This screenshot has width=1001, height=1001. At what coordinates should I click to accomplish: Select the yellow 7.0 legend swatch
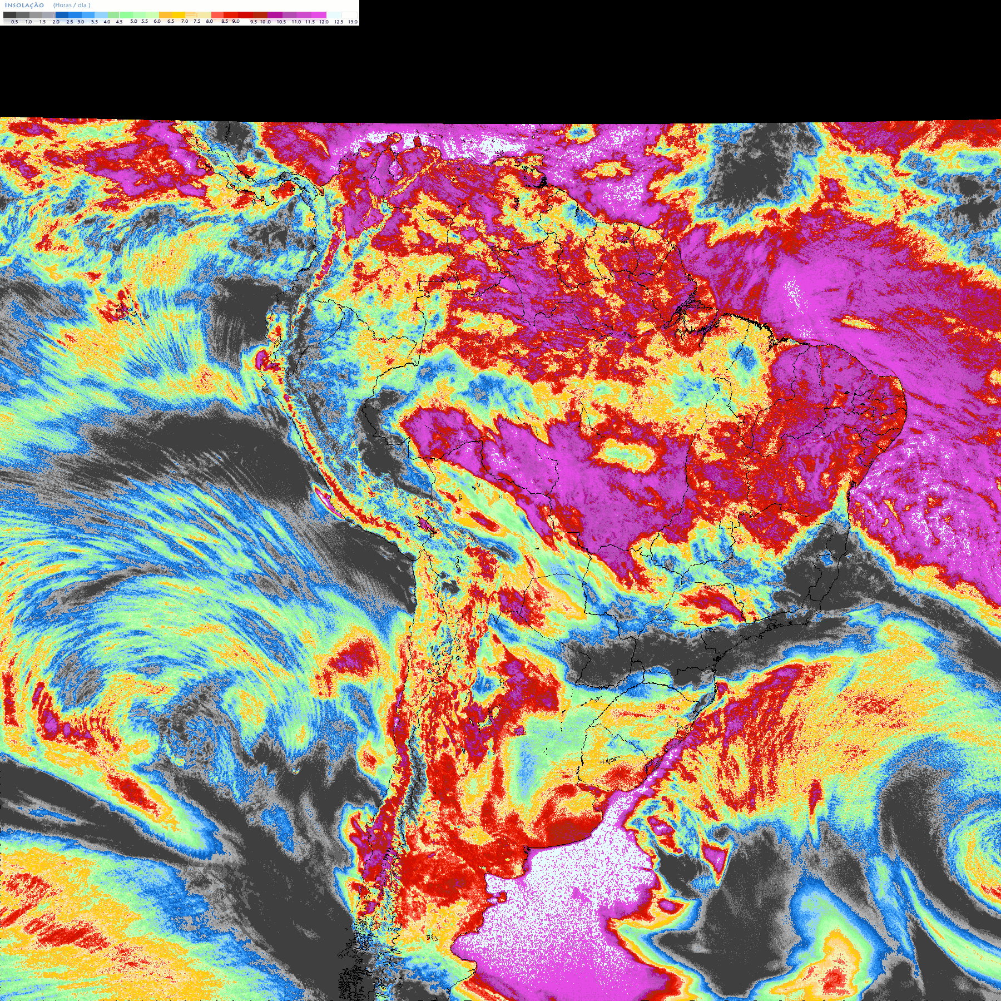[x=179, y=15]
